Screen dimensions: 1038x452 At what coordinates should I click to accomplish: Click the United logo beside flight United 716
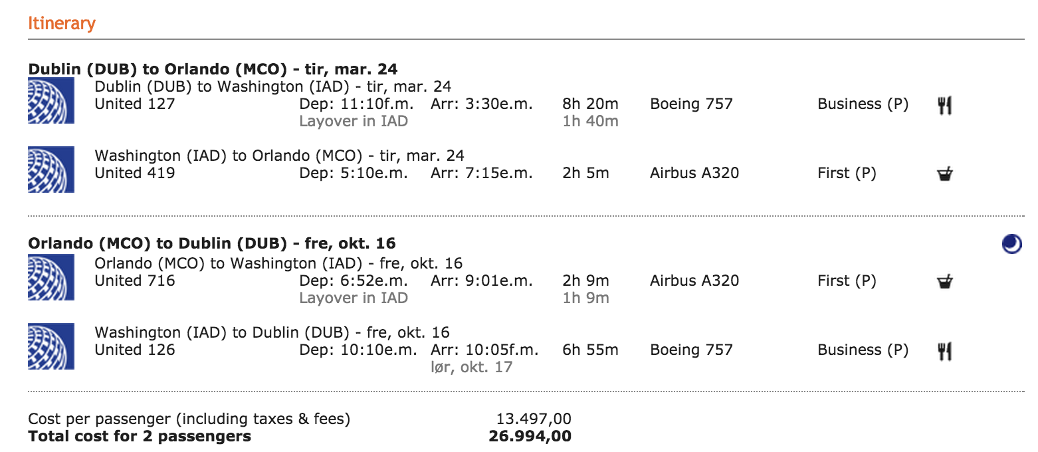51,277
